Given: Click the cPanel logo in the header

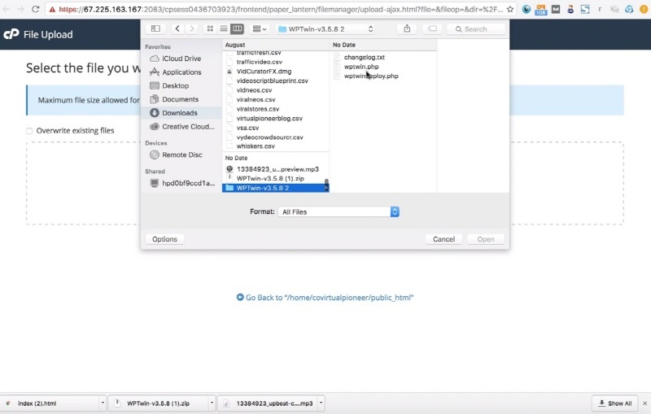Looking at the screenshot, I should tap(11, 34).
